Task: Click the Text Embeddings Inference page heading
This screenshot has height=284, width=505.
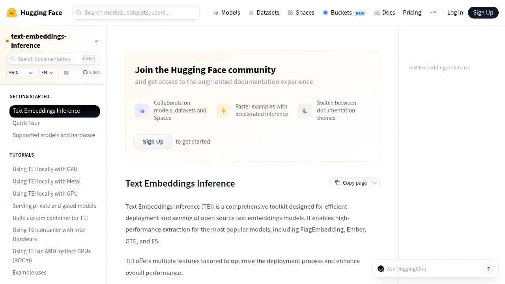Action: [180, 183]
